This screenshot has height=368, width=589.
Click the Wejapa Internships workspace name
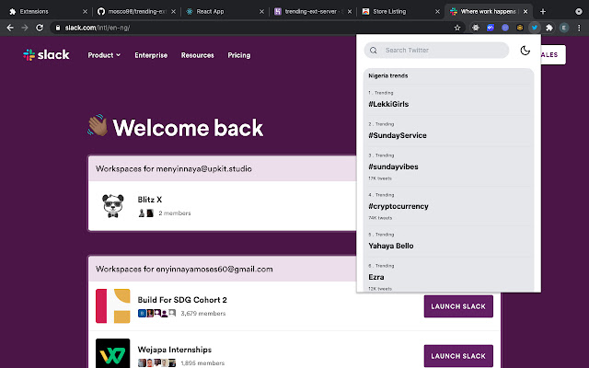[174, 350]
